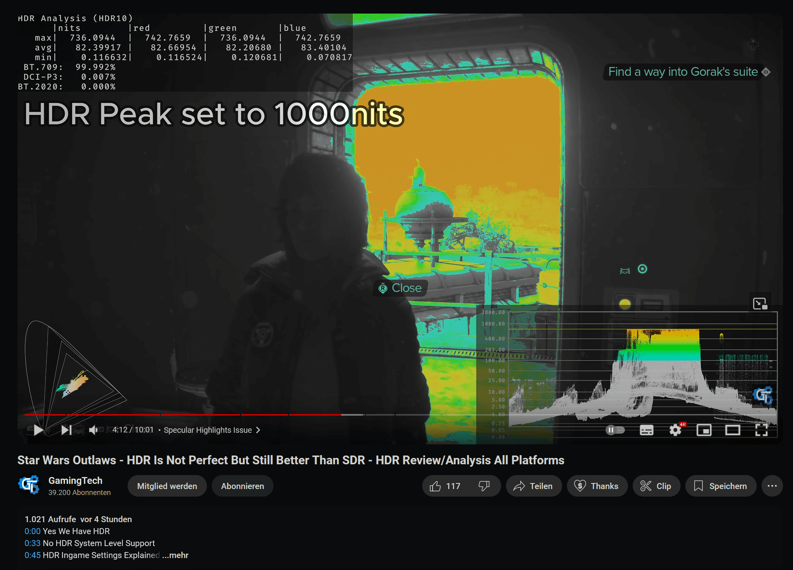Click the GT watermark in the video

coord(763,396)
